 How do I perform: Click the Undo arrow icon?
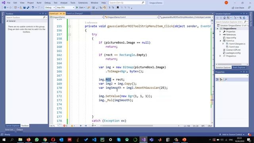coord(33,8)
